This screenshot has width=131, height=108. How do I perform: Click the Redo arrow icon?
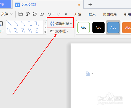point(59,14)
